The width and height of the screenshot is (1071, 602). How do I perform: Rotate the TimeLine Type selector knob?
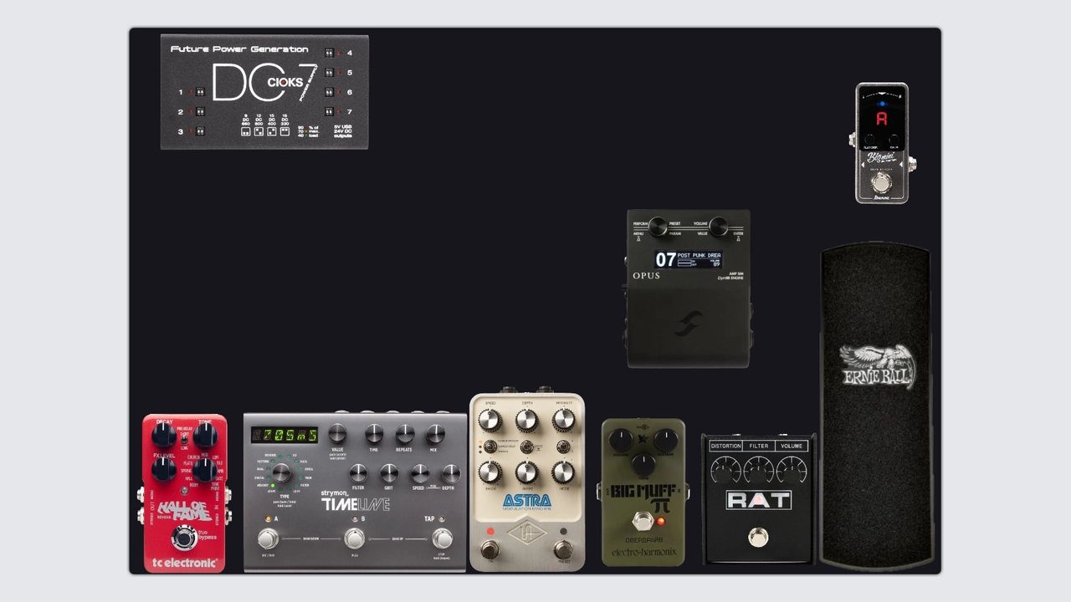pos(281,473)
